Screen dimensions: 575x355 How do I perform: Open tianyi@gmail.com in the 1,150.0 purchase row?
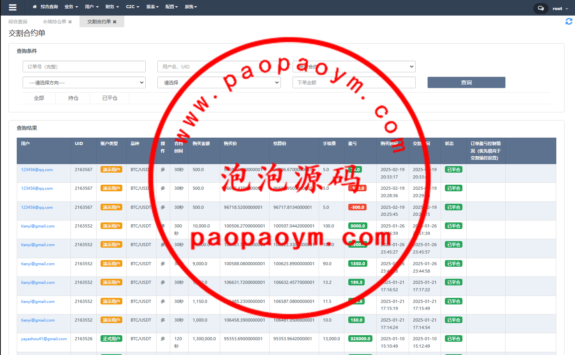[38, 301]
